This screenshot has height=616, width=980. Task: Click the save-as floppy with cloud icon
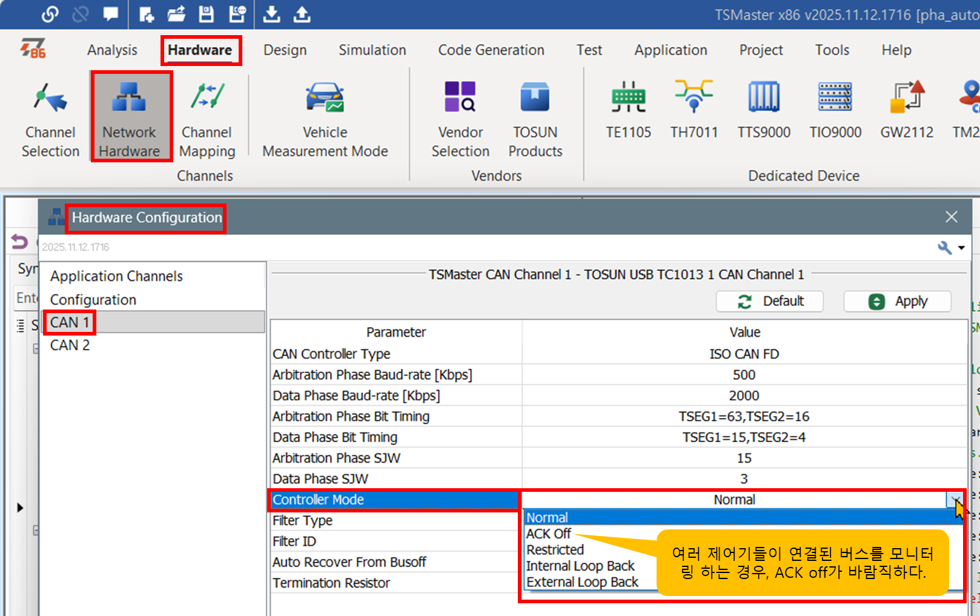pos(237,14)
